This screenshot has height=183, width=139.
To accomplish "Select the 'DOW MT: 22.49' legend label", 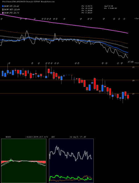I will (x=12, y=10).
